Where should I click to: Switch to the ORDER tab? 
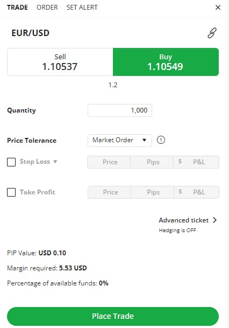click(47, 8)
